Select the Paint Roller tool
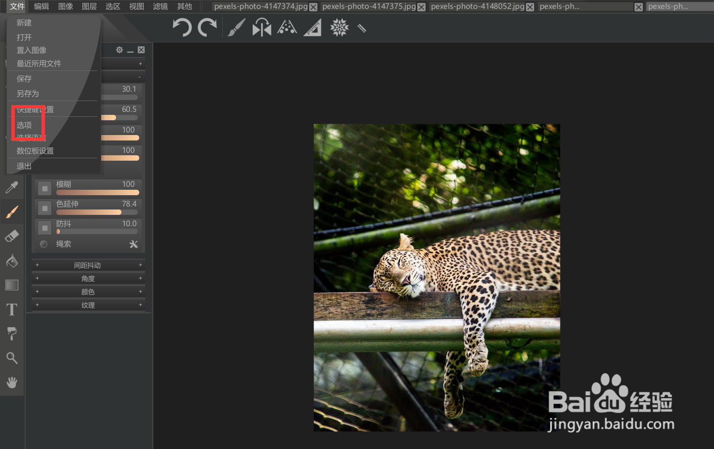 12,334
